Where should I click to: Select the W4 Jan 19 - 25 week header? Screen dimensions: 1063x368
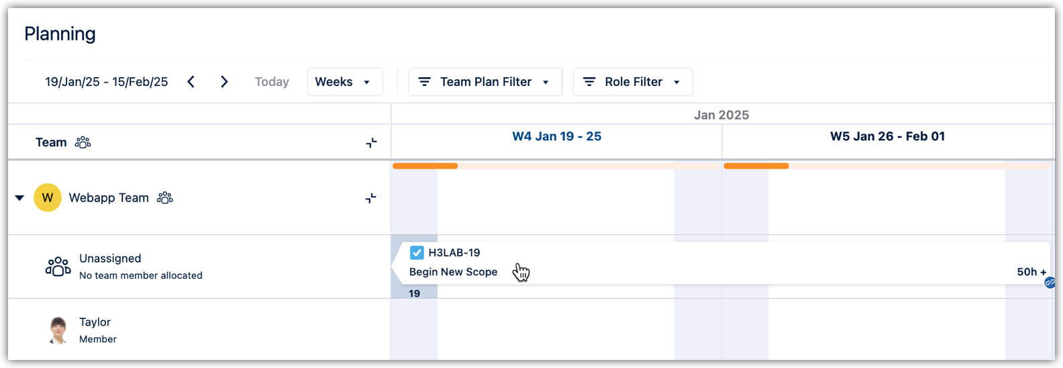pos(556,136)
